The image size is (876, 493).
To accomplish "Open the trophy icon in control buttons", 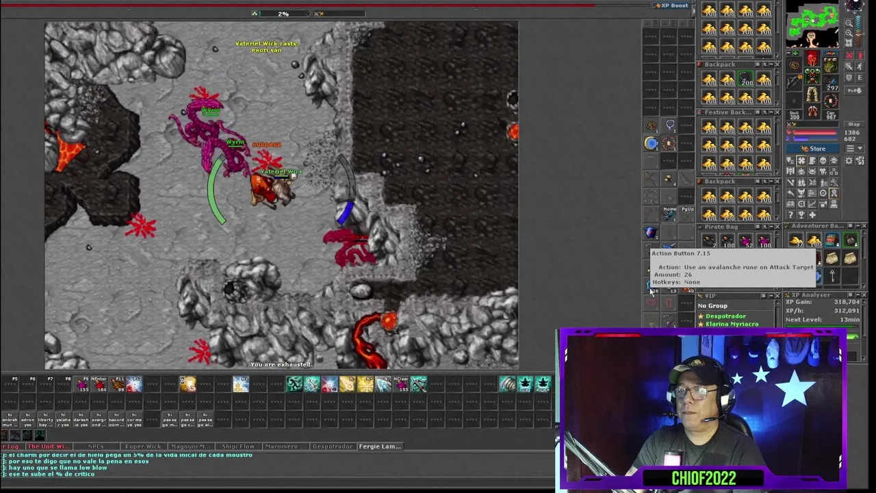I will [801, 214].
